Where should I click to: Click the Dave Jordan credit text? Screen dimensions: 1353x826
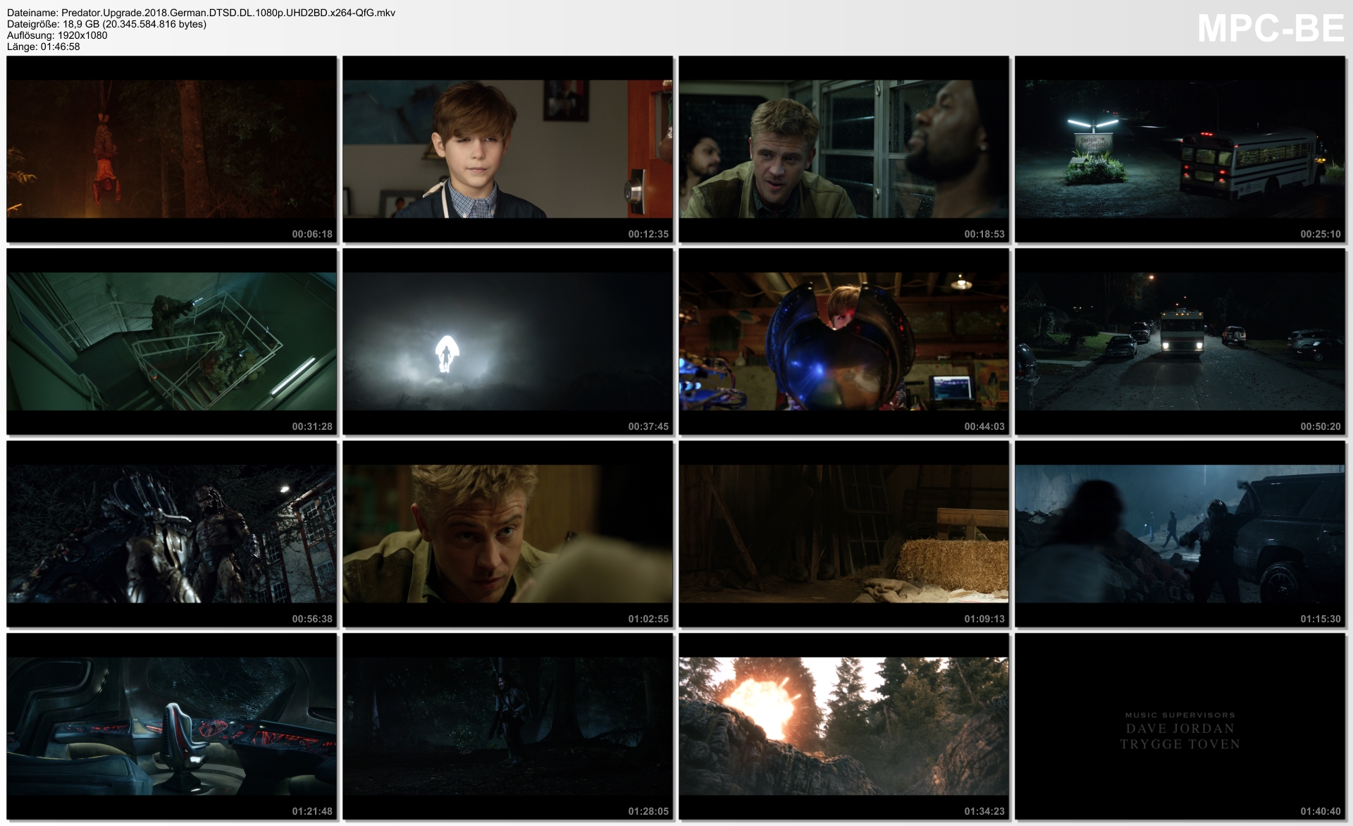click(x=1180, y=729)
